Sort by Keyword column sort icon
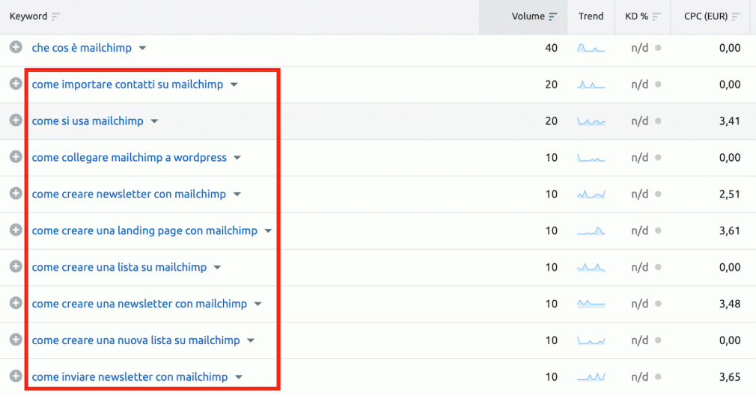 coord(55,17)
